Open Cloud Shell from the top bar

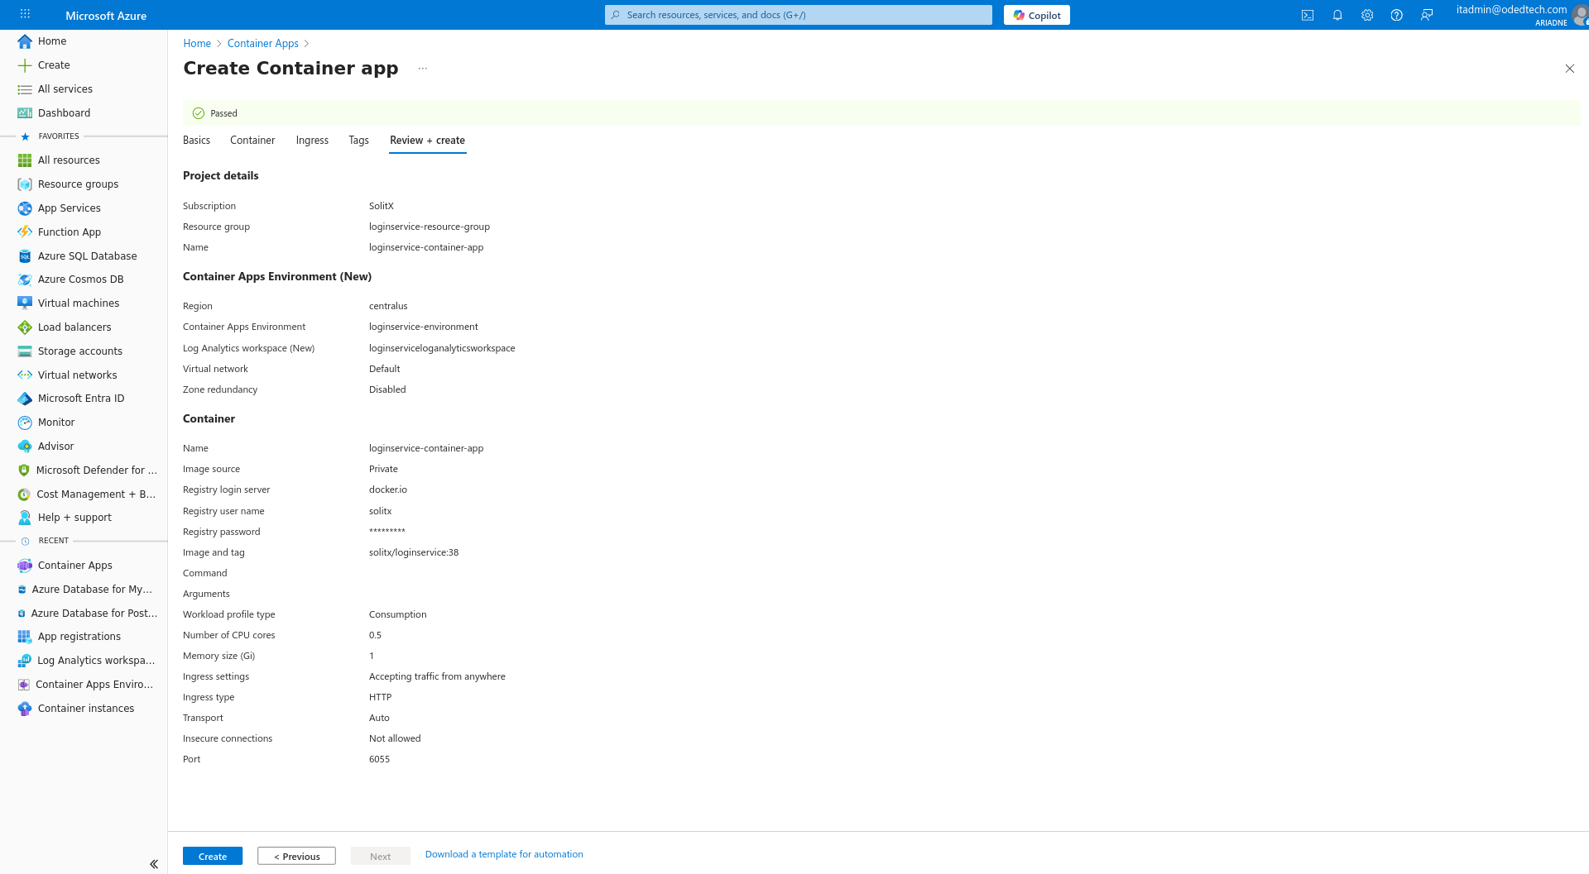(x=1308, y=15)
